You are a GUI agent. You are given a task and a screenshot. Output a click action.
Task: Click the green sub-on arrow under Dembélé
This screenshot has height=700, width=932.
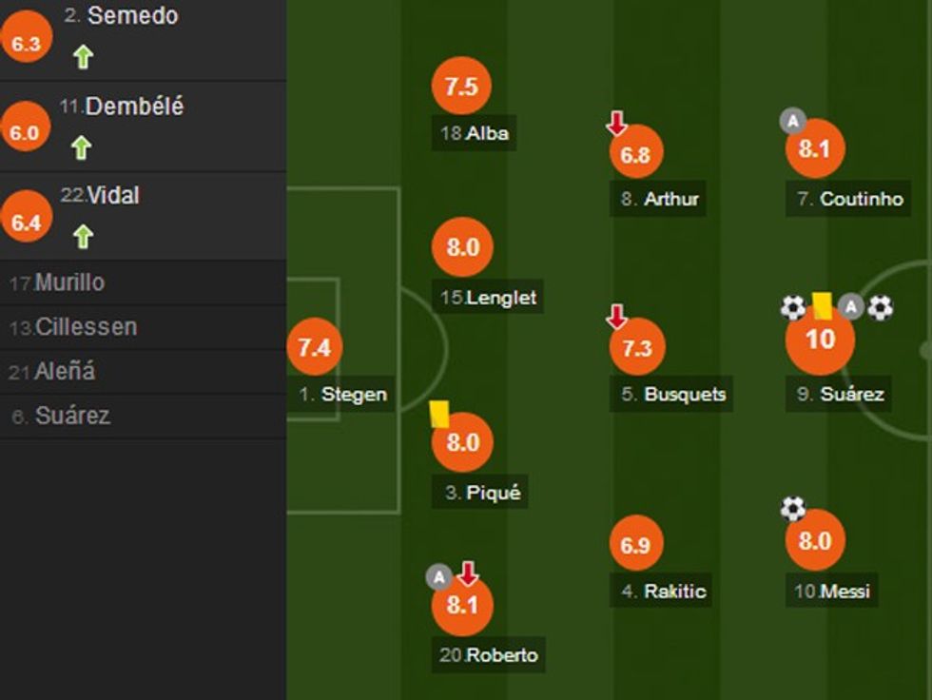82,147
